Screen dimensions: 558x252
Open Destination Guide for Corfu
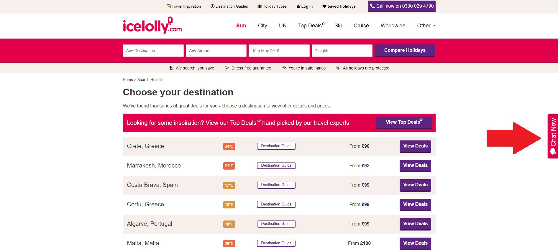(x=276, y=204)
